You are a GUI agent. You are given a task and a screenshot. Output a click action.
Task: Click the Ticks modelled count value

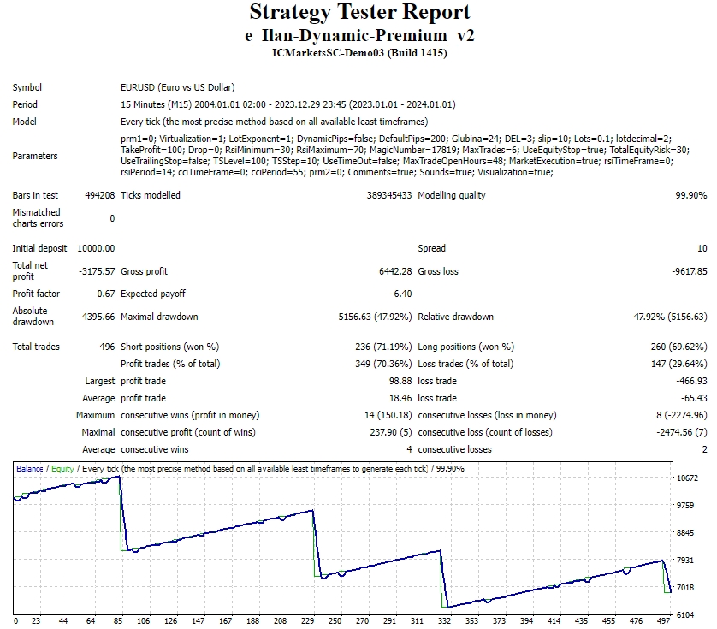389,195
